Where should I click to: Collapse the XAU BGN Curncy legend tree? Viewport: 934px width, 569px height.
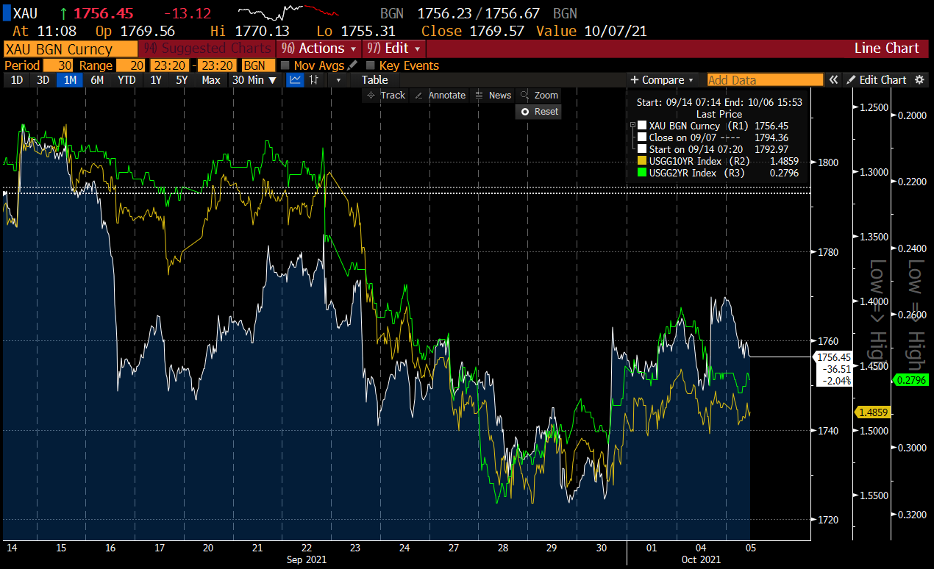tap(631, 126)
